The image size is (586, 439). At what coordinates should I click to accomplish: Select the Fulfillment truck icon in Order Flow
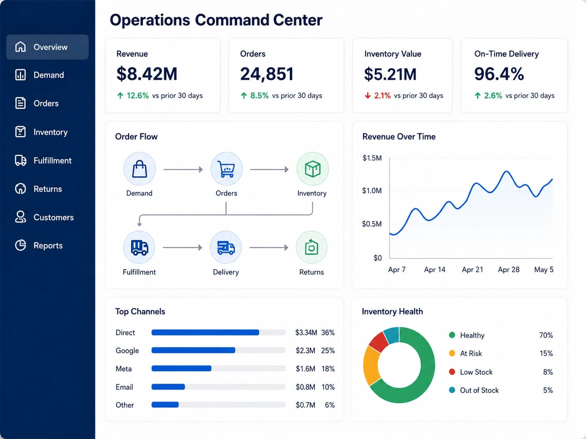click(x=139, y=247)
